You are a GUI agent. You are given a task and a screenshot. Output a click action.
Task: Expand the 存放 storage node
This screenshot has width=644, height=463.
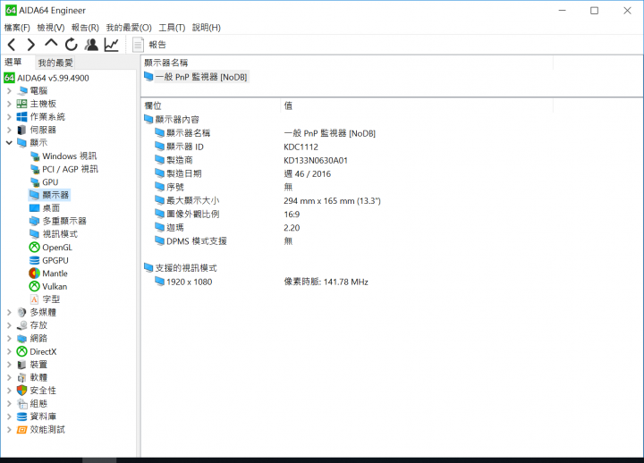coord(9,325)
